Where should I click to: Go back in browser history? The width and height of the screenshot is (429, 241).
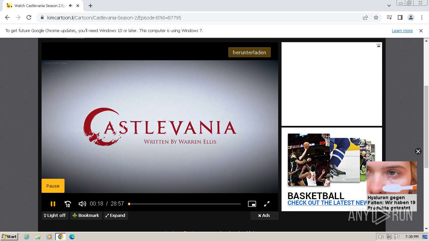pyautogui.click(x=7, y=17)
